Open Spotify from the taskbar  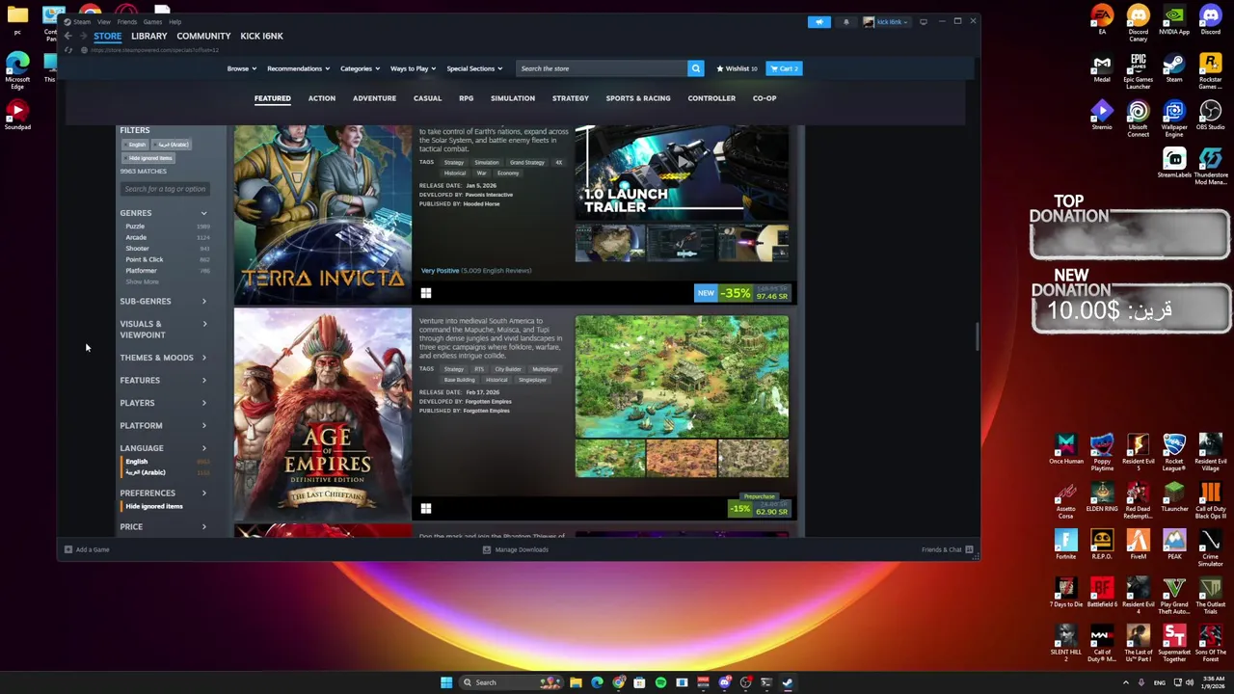click(660, 682)
